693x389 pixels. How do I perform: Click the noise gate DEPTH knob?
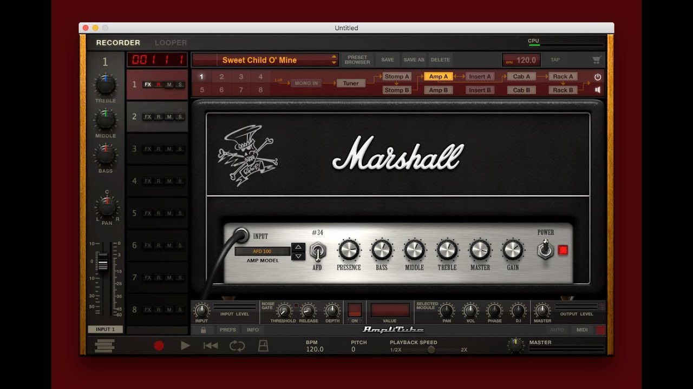pos(332,311)
